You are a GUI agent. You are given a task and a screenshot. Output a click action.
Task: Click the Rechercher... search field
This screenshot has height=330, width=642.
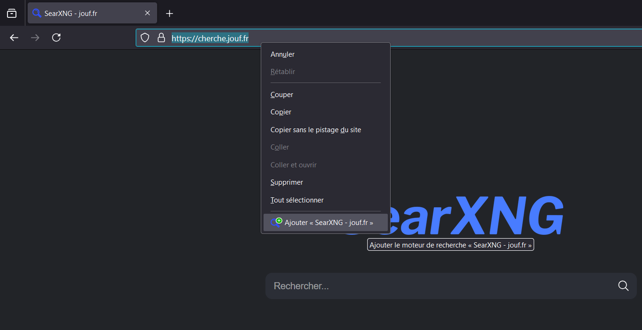tap(441, 286)
